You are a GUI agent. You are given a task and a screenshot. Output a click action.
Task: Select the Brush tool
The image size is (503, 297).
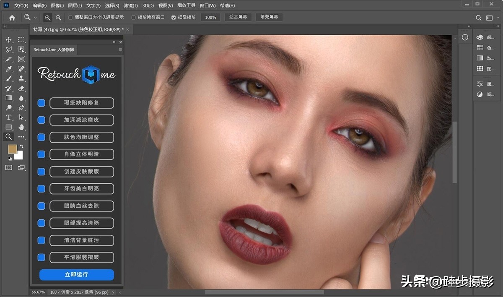[x=9, y=78]
